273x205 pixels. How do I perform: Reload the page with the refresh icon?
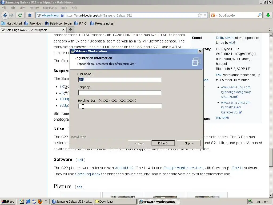click(x=20, y=15)
